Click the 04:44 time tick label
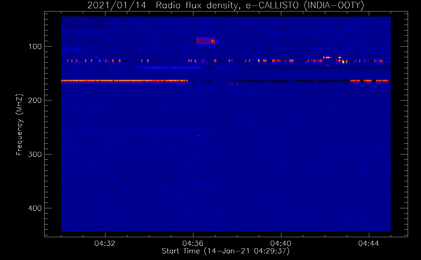This screenshot has width=421, height=260. tap(369, 244)
